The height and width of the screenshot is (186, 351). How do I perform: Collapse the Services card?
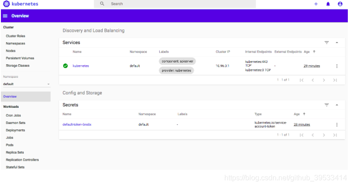(336, 43)
